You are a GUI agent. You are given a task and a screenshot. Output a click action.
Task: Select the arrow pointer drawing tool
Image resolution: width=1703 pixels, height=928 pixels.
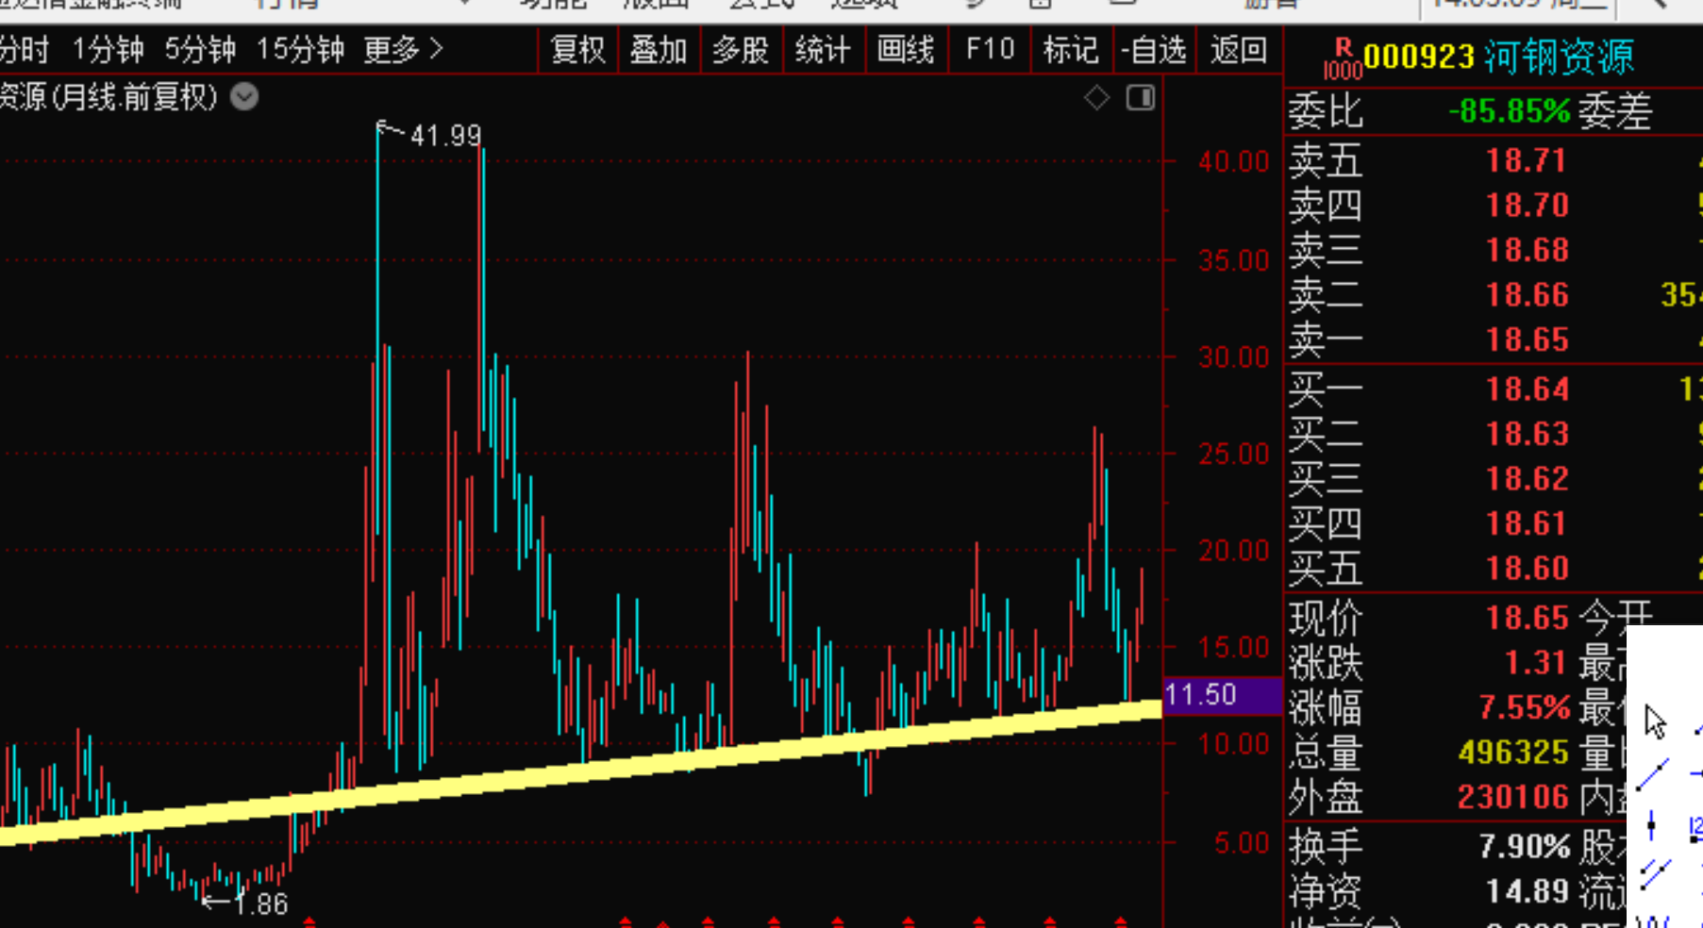point(1655,722)
